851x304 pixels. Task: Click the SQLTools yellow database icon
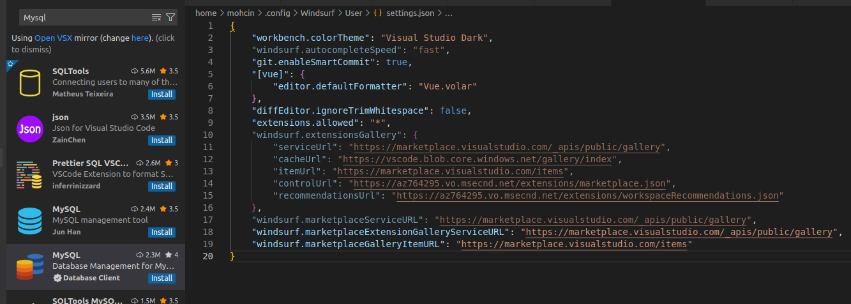tap(29, 83)
